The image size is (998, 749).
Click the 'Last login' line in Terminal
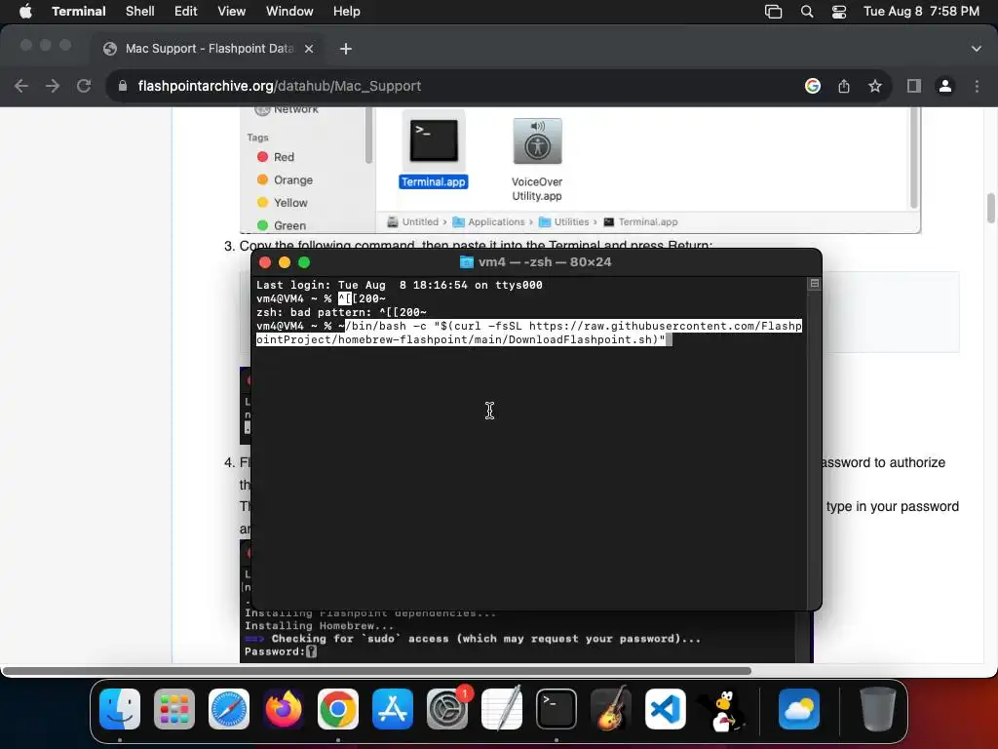click(x=399, y=285)
